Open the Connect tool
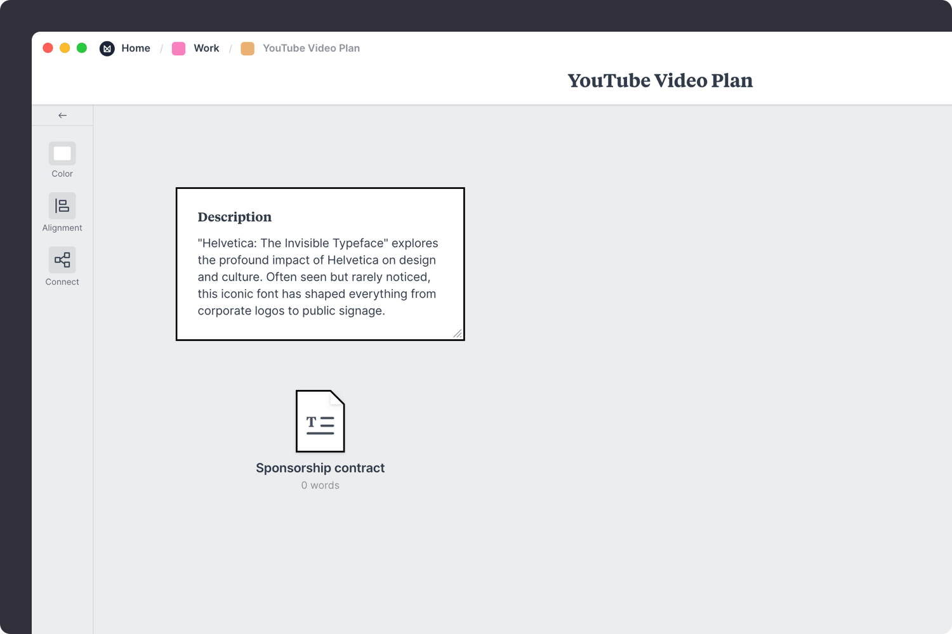This screenshot has width=952, height=634. click(62, 259)
